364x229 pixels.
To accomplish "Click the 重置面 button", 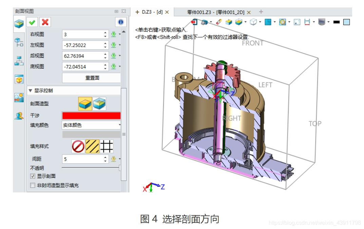I will (92, 78).
